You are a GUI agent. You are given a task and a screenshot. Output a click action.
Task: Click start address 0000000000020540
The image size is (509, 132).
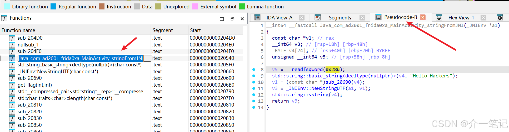point(212,58)
